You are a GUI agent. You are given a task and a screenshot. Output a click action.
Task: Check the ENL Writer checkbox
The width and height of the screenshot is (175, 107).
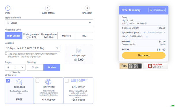pos(67,81)
